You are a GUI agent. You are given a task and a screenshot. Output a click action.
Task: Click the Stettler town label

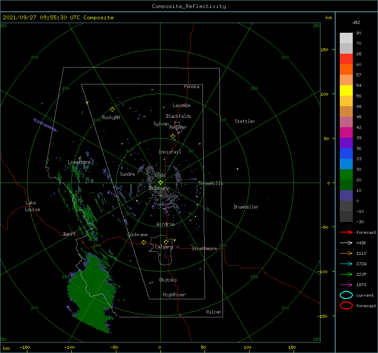[245, 121]
